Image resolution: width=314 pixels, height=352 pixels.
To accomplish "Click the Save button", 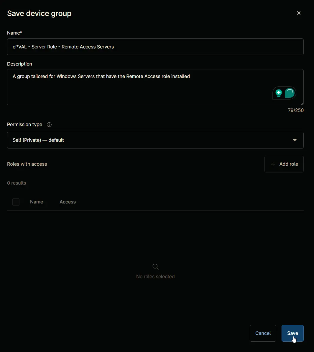I will (292, 333).
